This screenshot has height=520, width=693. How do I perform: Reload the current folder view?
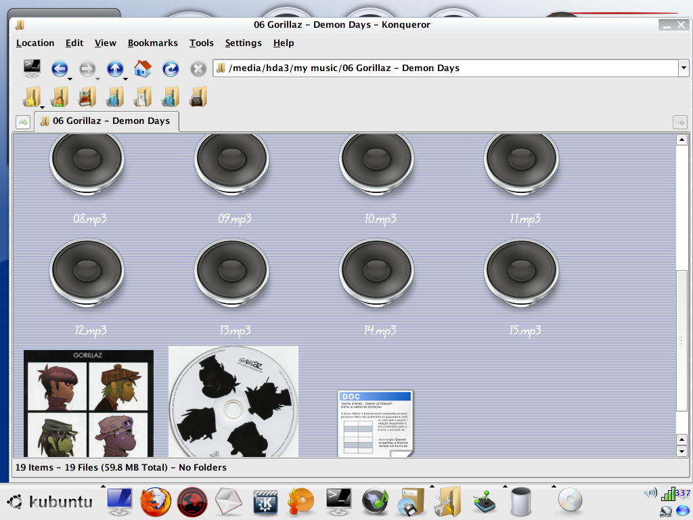(171, 68)
